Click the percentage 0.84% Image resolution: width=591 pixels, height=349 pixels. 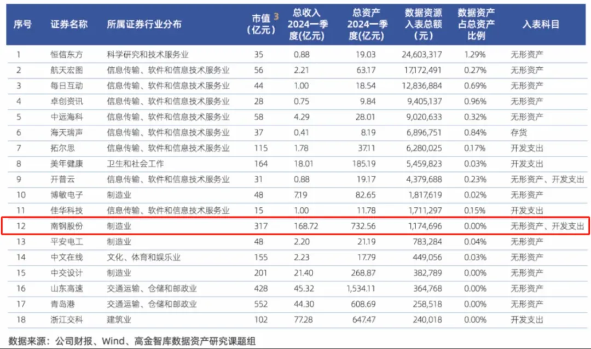(x=476, y=133)
